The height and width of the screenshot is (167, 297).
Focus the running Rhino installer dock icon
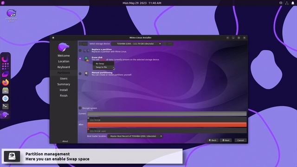pos(5,115)
